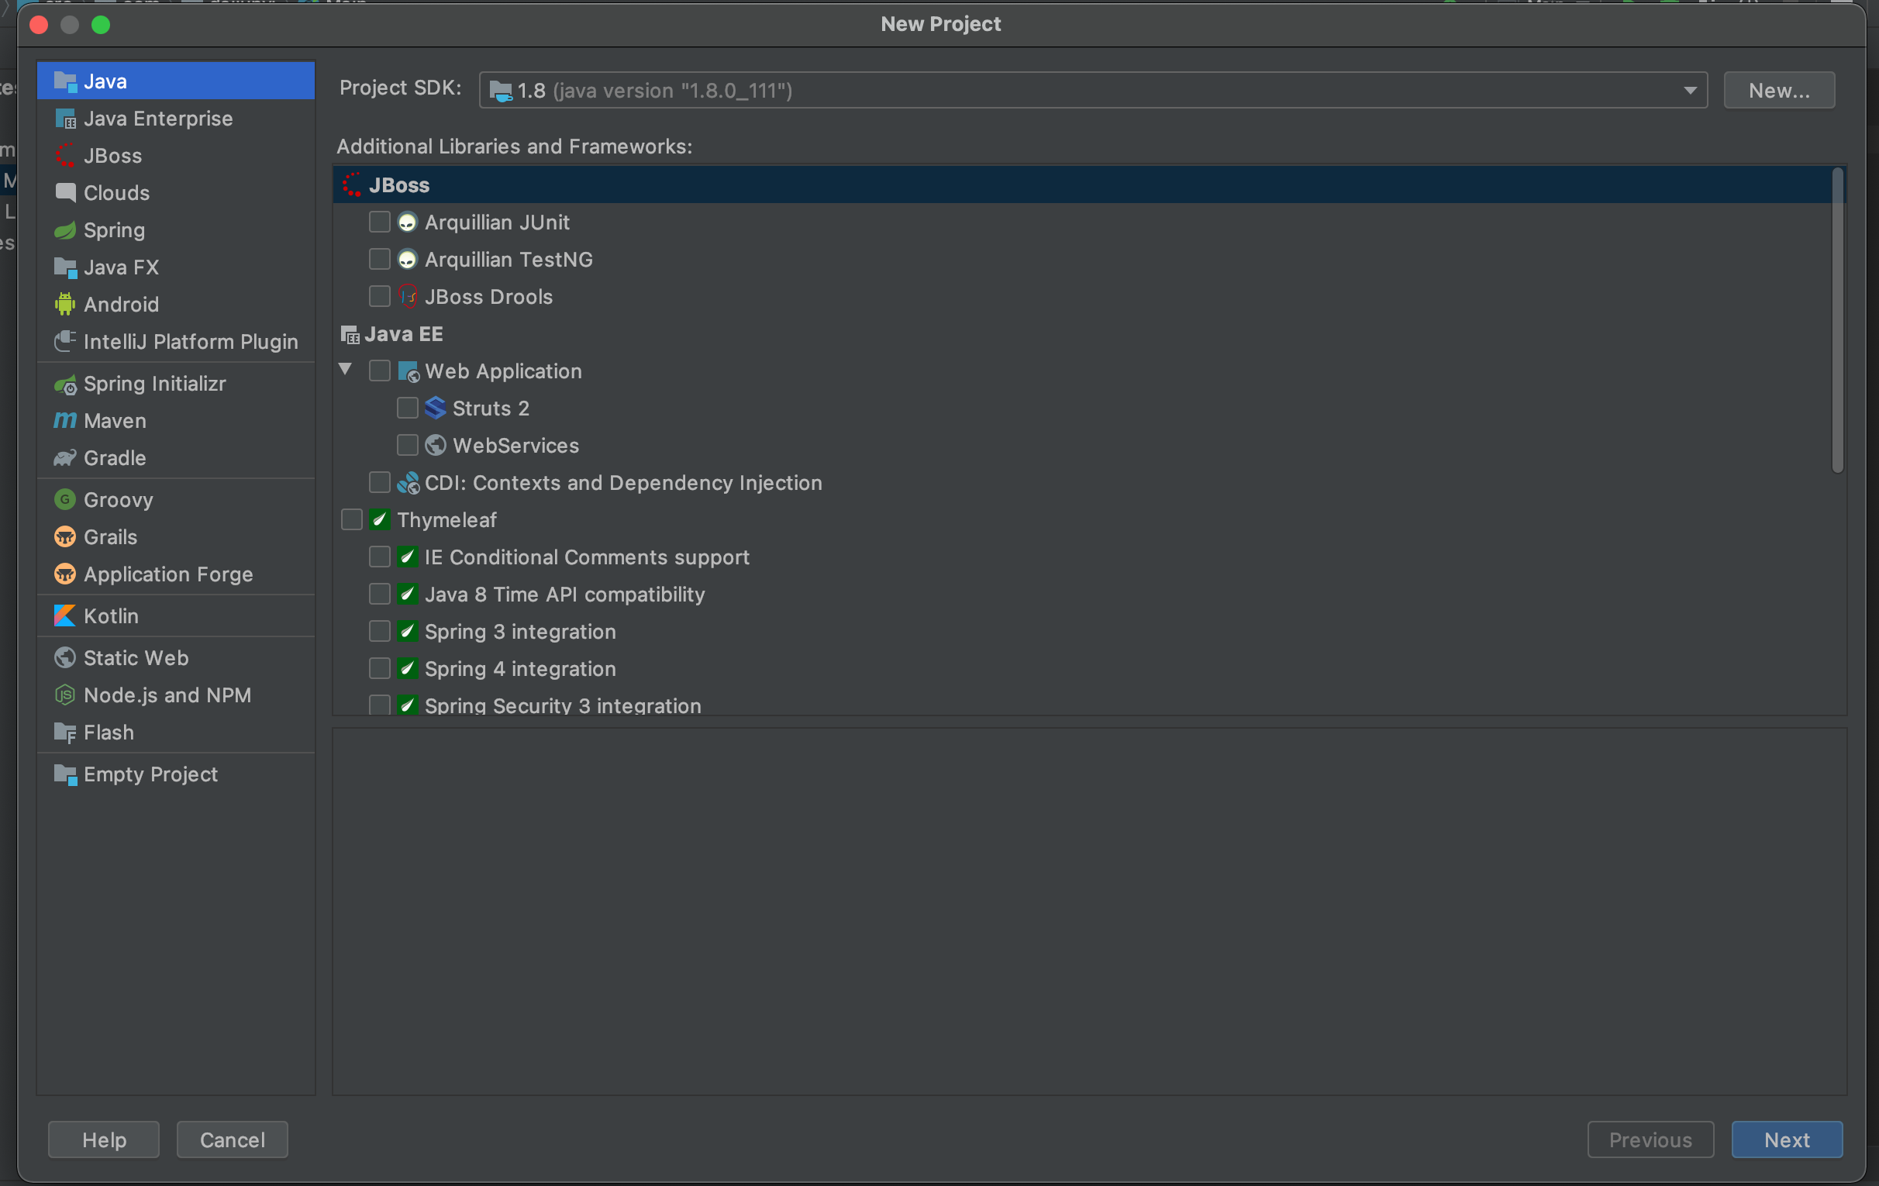Enable IE Conditional Comments support checkbox
This screenshot has width=1879, height=1186.
379,557
